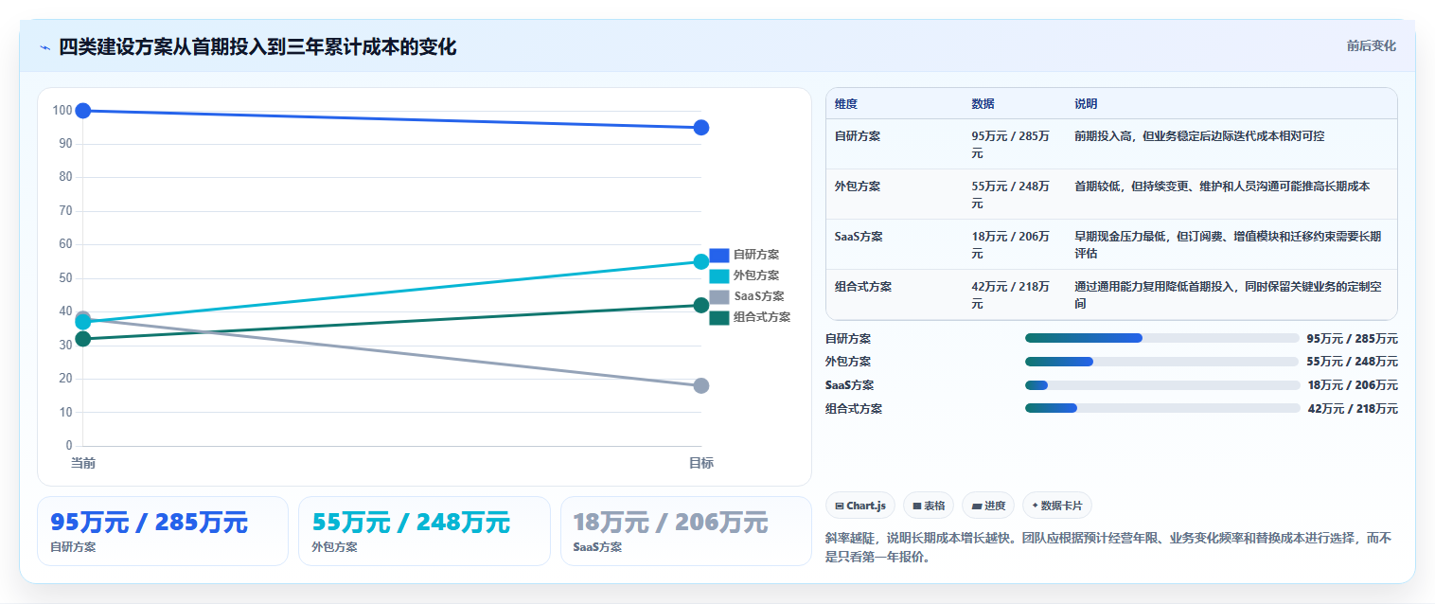Screen dimensions: 1435x604
Task: Click the value 95万元 / 285万元 beside the progress bar
Action: coord(1352,338)
